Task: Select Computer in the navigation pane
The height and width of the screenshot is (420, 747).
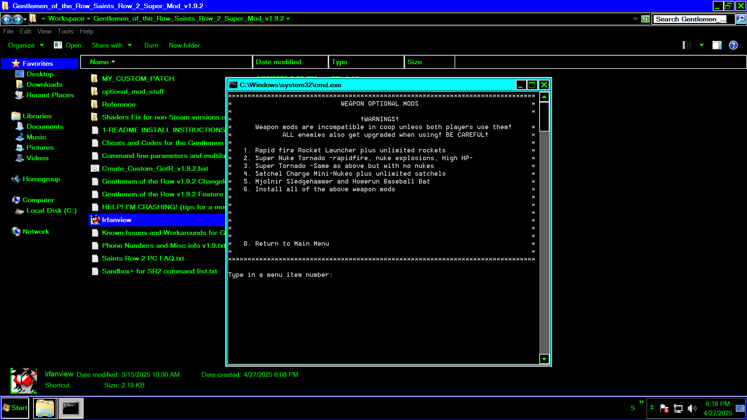Action: [38, 200]
